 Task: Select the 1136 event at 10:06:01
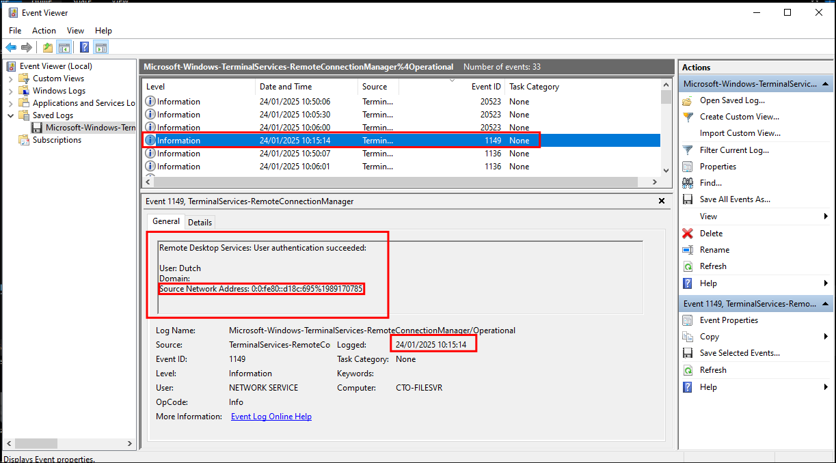click(x=401, y=167)
